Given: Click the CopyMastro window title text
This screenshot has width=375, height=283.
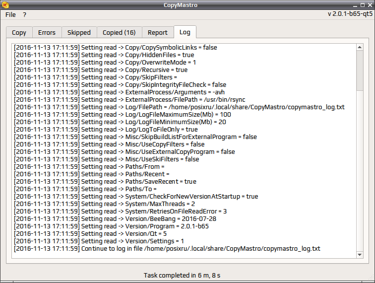Looking at the screenshot, I should point(181,5).
